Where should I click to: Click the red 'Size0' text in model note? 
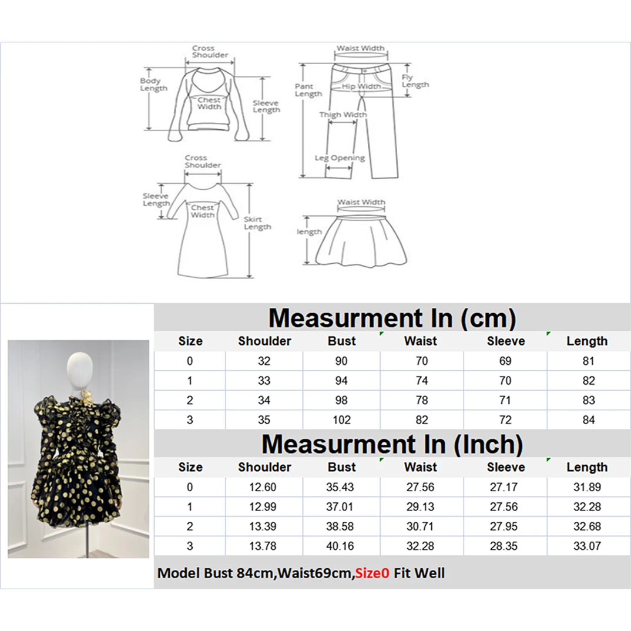372,573
